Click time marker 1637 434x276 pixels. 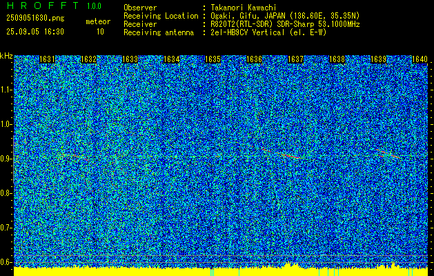coord(296,59)
